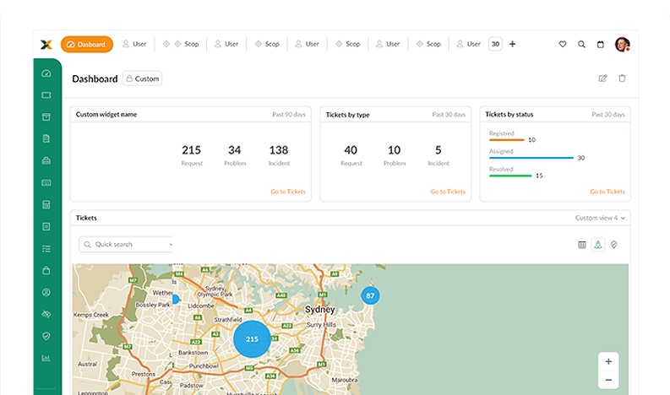Open the Quick search dropdown arrow
This screenshot has height=395, width=670.
(x=171, y=244)
